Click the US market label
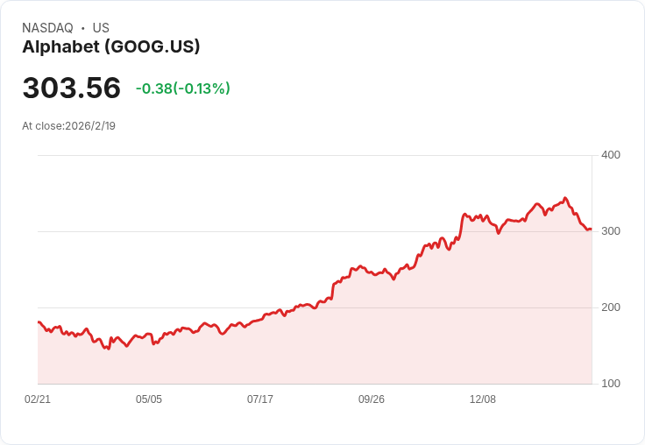The height and width of the screenshot is (445, 645). (101, 28)
